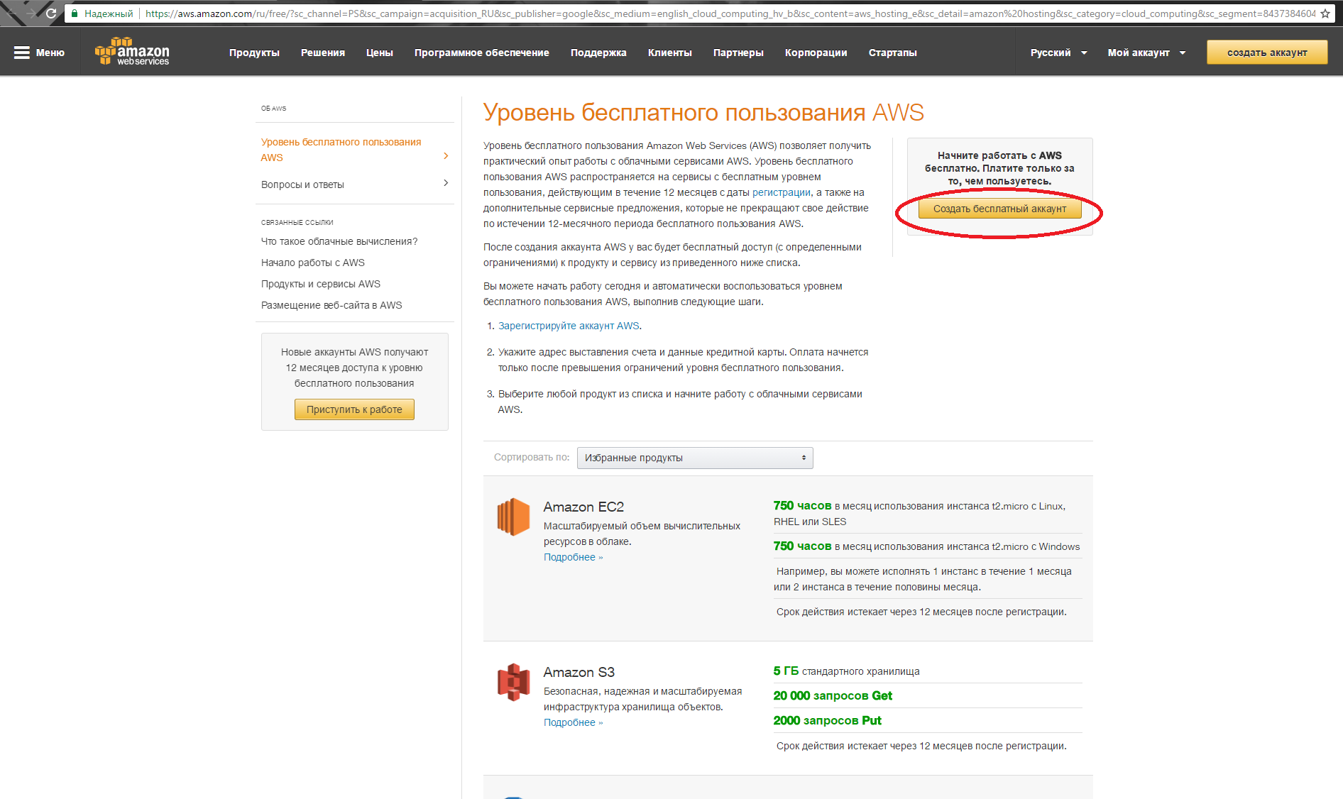This screenshot has height=799, width=1343.
Task: Expand the Вопросы и ответы chevron
Action: pyautogui.click(x=446, y=183)
